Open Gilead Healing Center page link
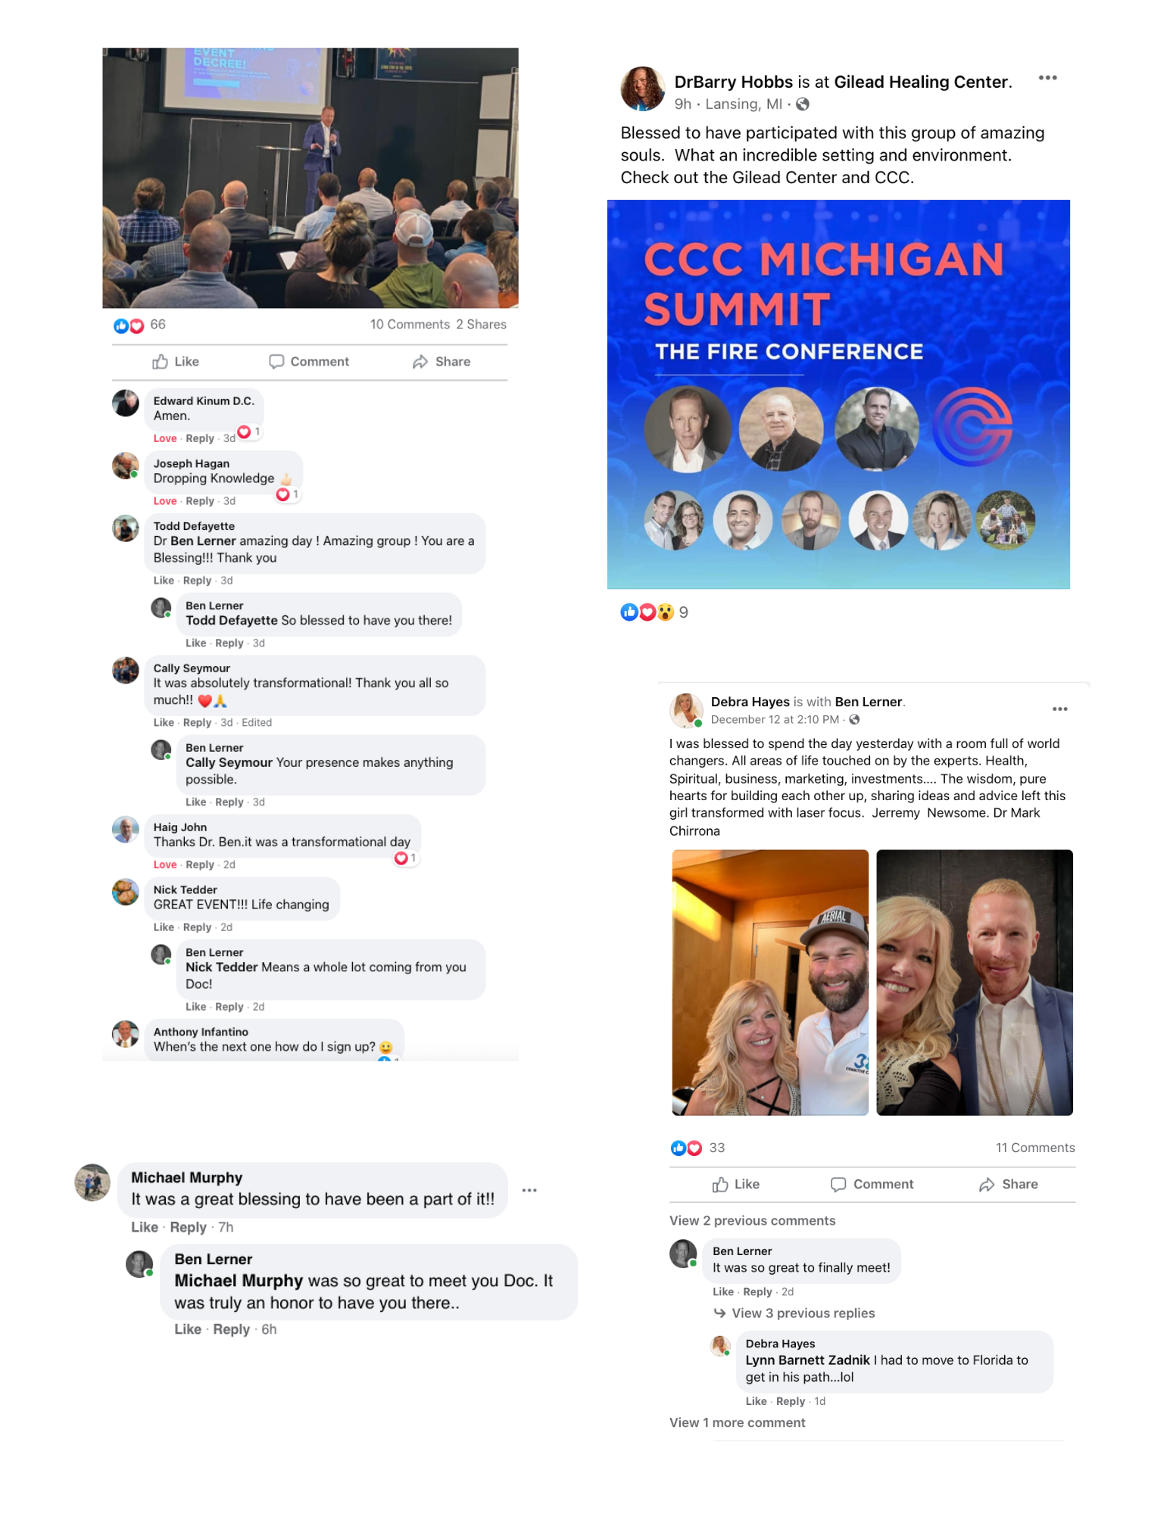 pyautogui.click(x=922, y=82)
